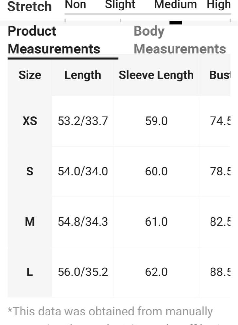Image resolution: width=238 pixels, height=325 pixels.
Task: Click the Medium stretch indicator marker
Action: pyautogui.click(x=175, y=22)
